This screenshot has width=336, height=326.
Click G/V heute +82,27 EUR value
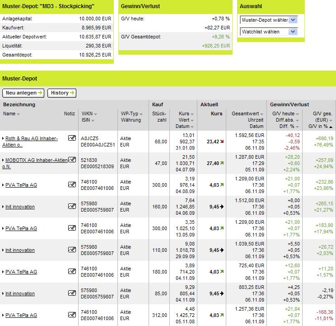(x=217, y=28)
